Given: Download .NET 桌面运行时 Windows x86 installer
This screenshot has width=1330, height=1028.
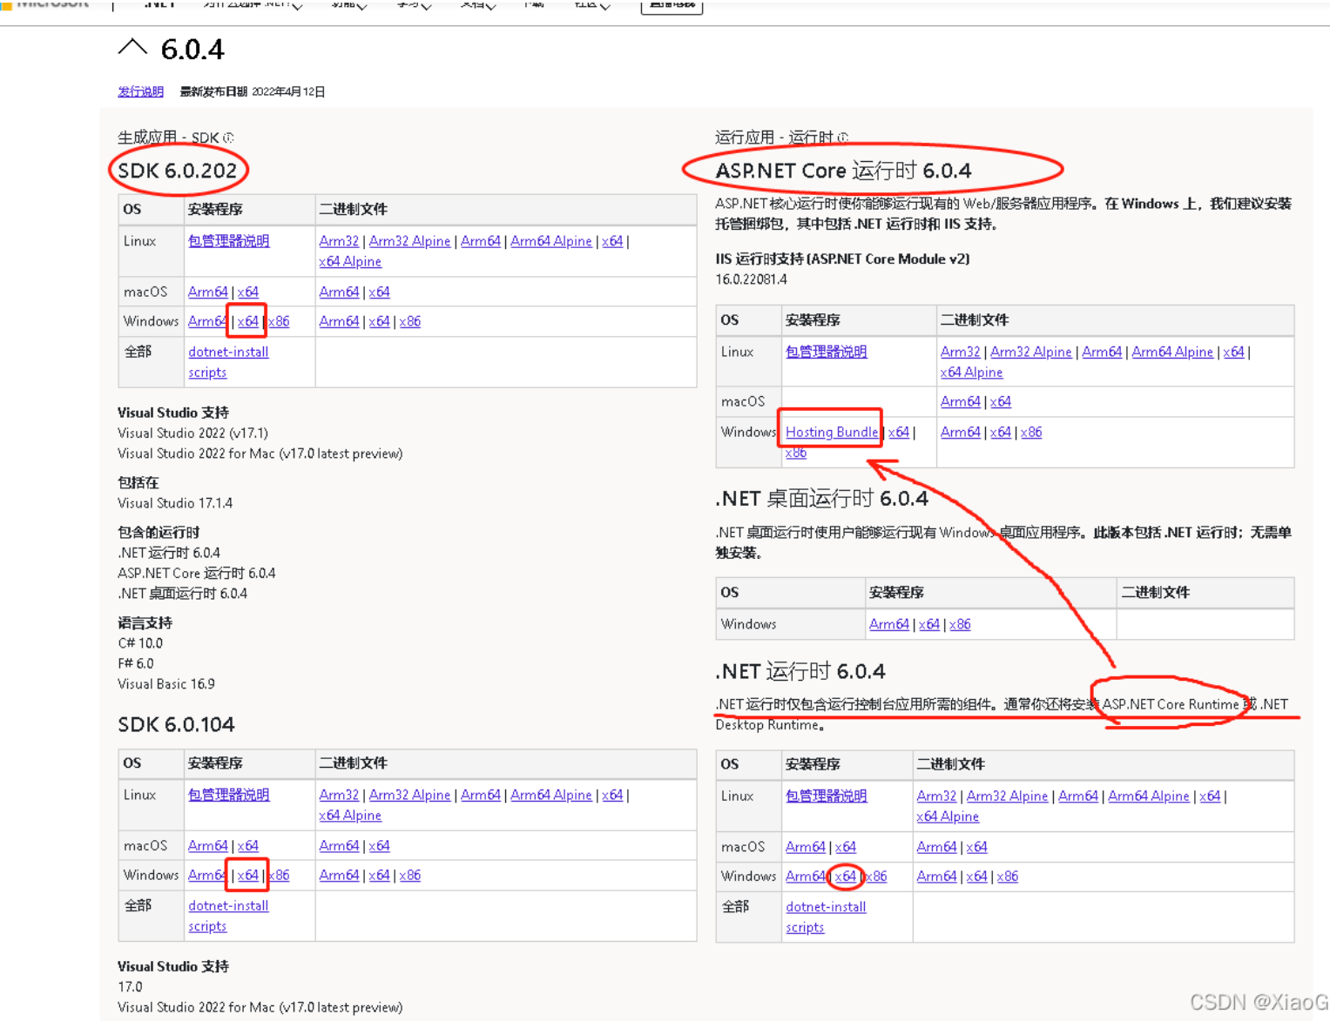Looking at the screenshot, I should click(960, 624).
